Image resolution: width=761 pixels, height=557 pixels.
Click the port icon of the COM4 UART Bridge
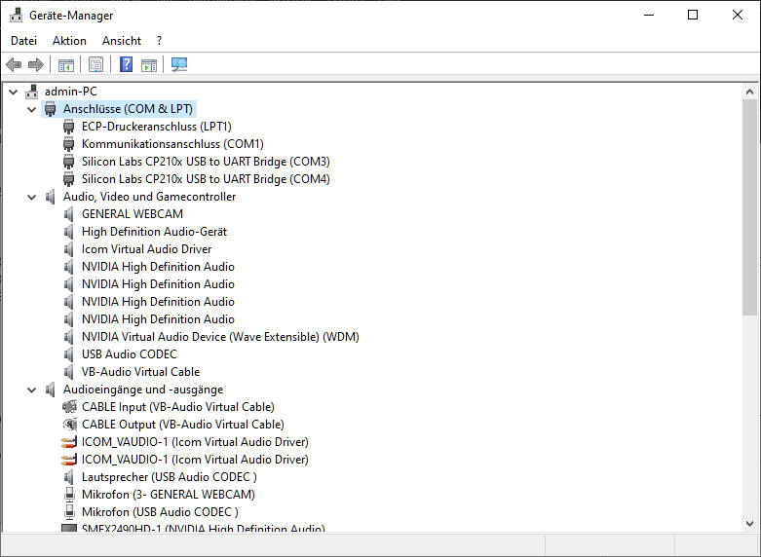pos(69,179)
